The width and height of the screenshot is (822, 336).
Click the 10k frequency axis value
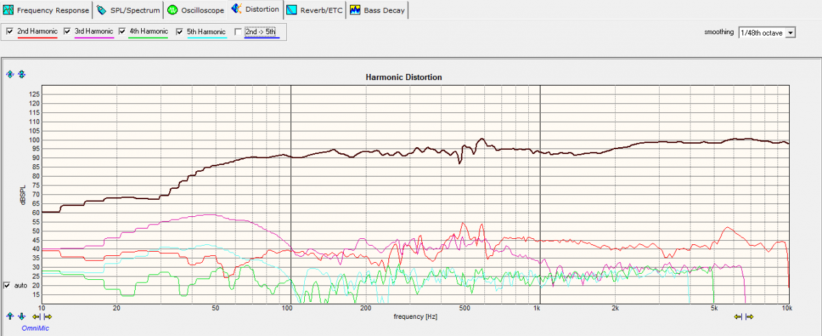pos(787,309)
